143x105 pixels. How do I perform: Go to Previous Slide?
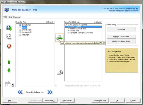35,101
